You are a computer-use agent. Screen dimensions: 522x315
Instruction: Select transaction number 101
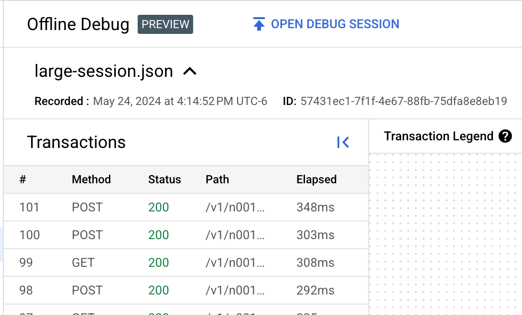tap(29, 207)
